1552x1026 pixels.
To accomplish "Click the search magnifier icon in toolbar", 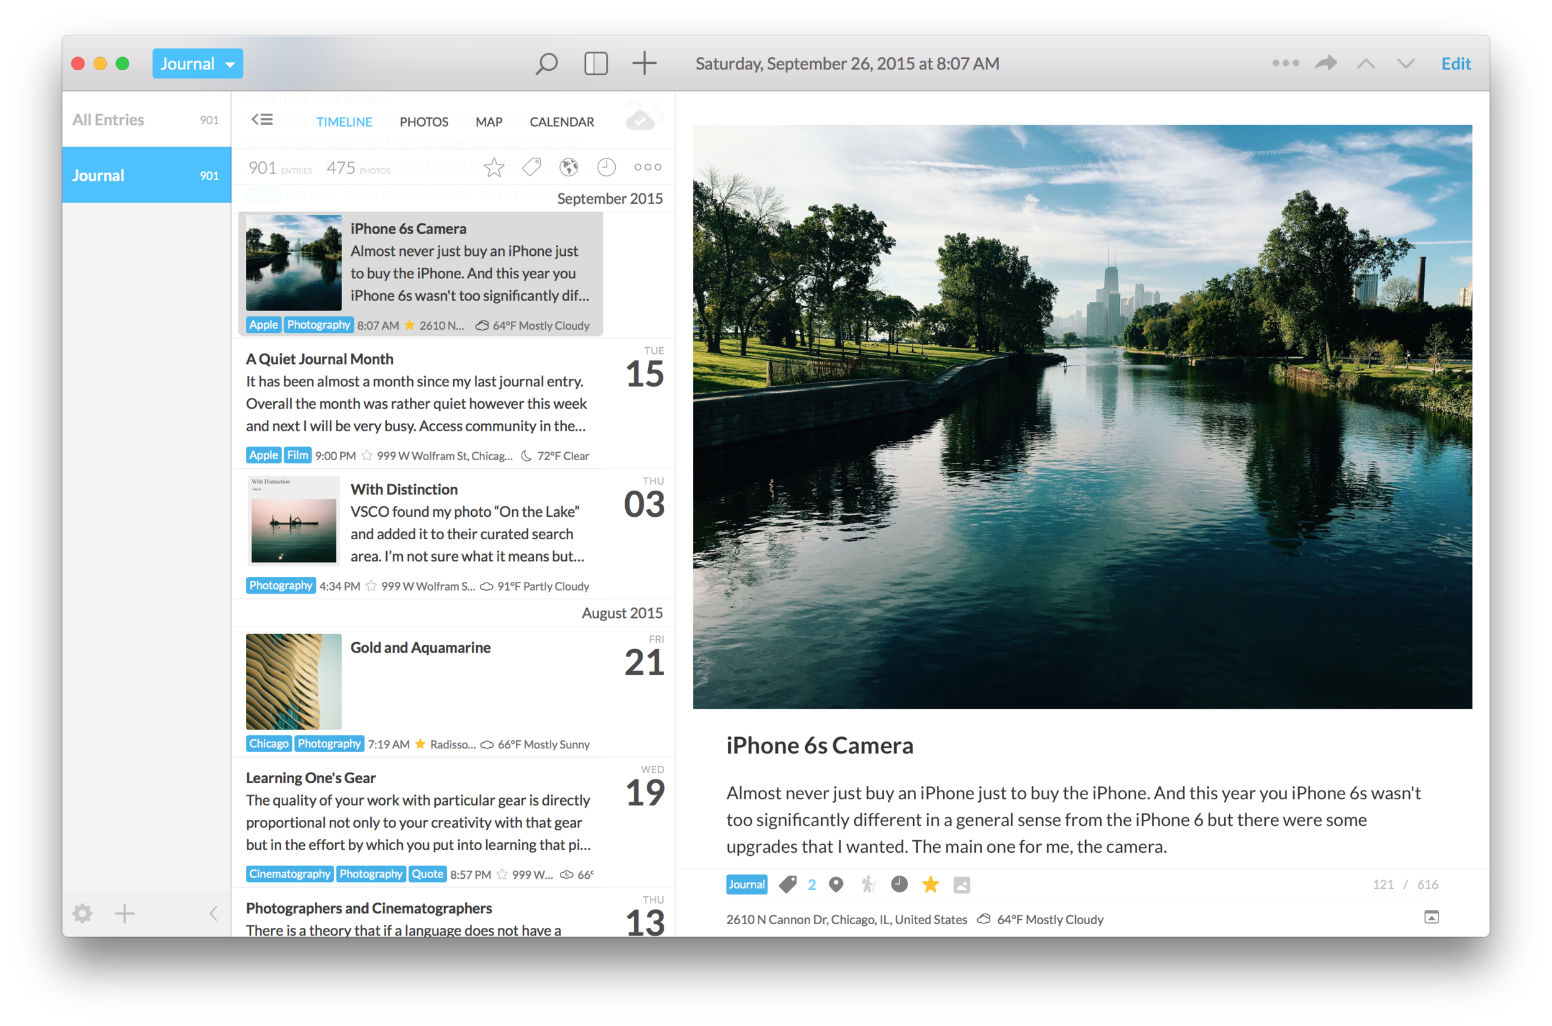I will click(x=546, y=64).
